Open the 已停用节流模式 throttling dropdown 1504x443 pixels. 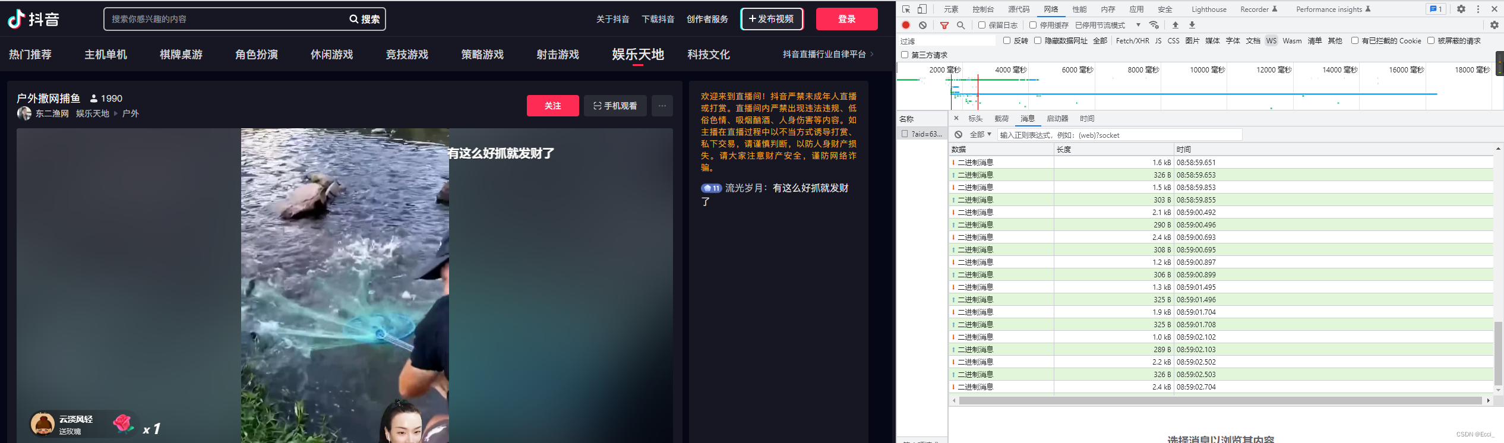click(1108, 25)
